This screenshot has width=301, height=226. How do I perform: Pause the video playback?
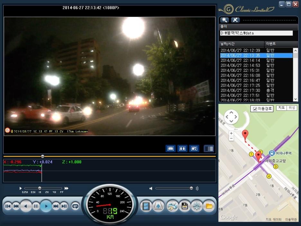[x=36, y=206]
